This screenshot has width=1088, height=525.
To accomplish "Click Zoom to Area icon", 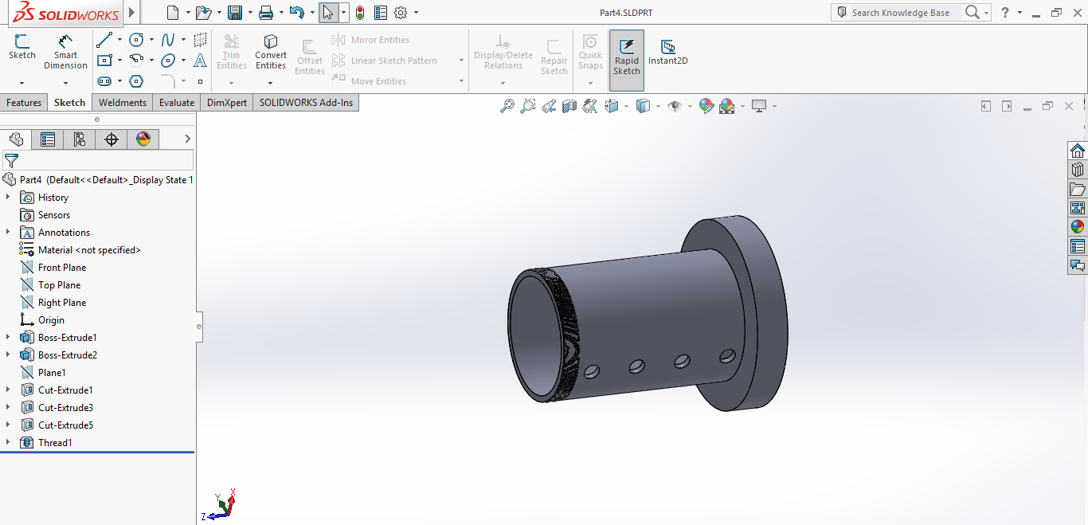I will click(527, 106).
